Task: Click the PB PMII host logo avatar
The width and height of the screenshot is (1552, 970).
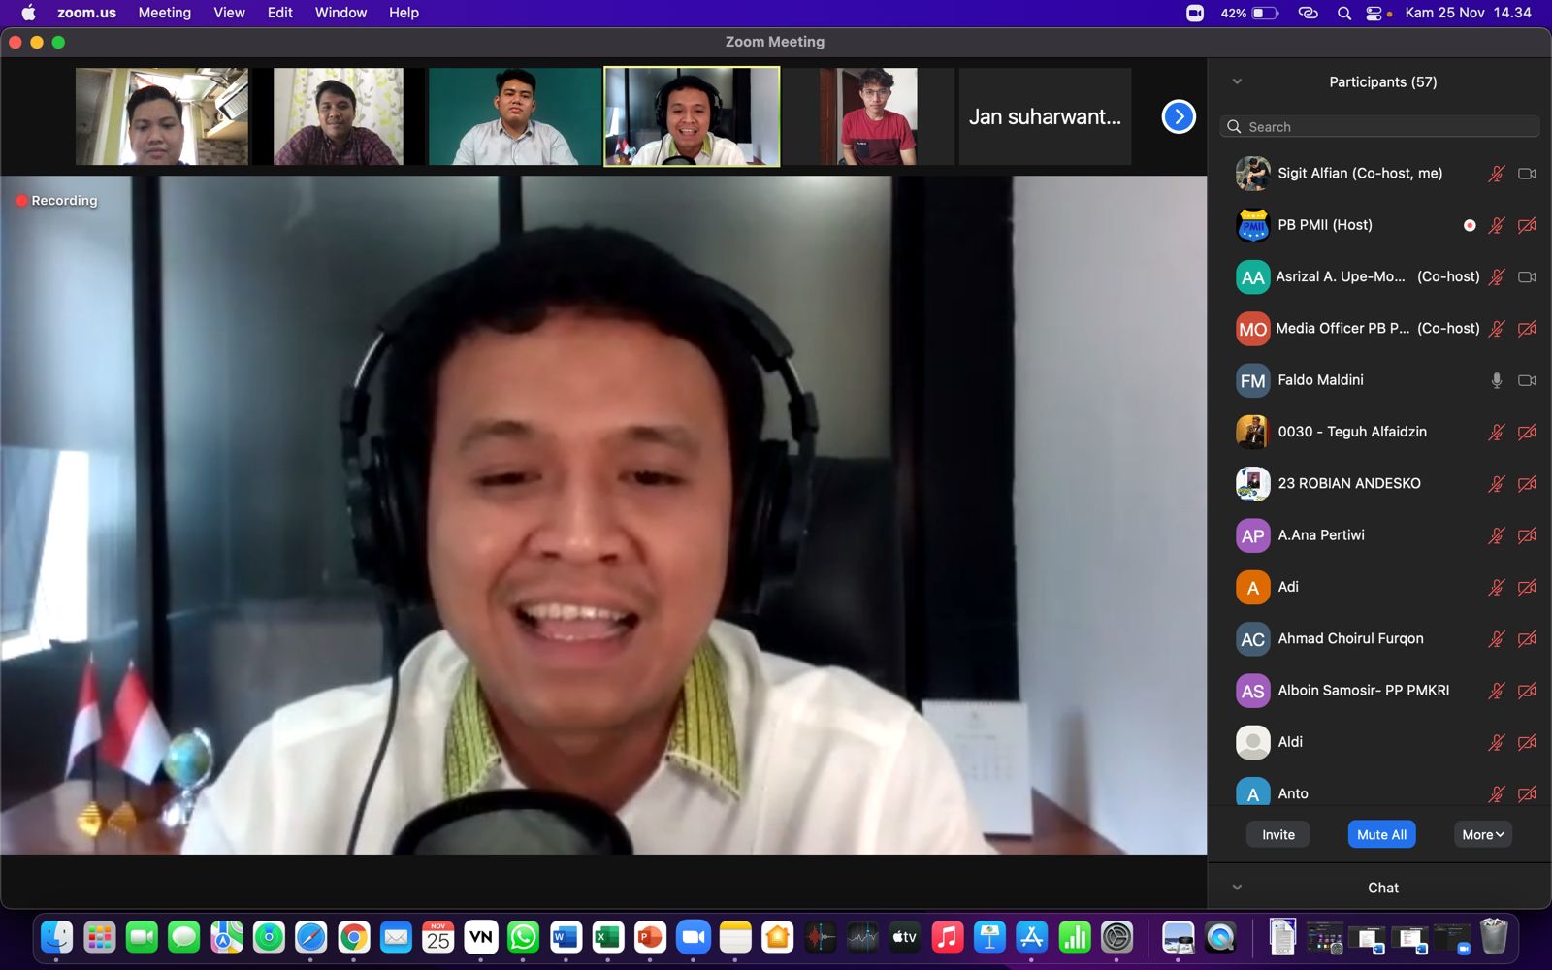Action: (1252, 225)
